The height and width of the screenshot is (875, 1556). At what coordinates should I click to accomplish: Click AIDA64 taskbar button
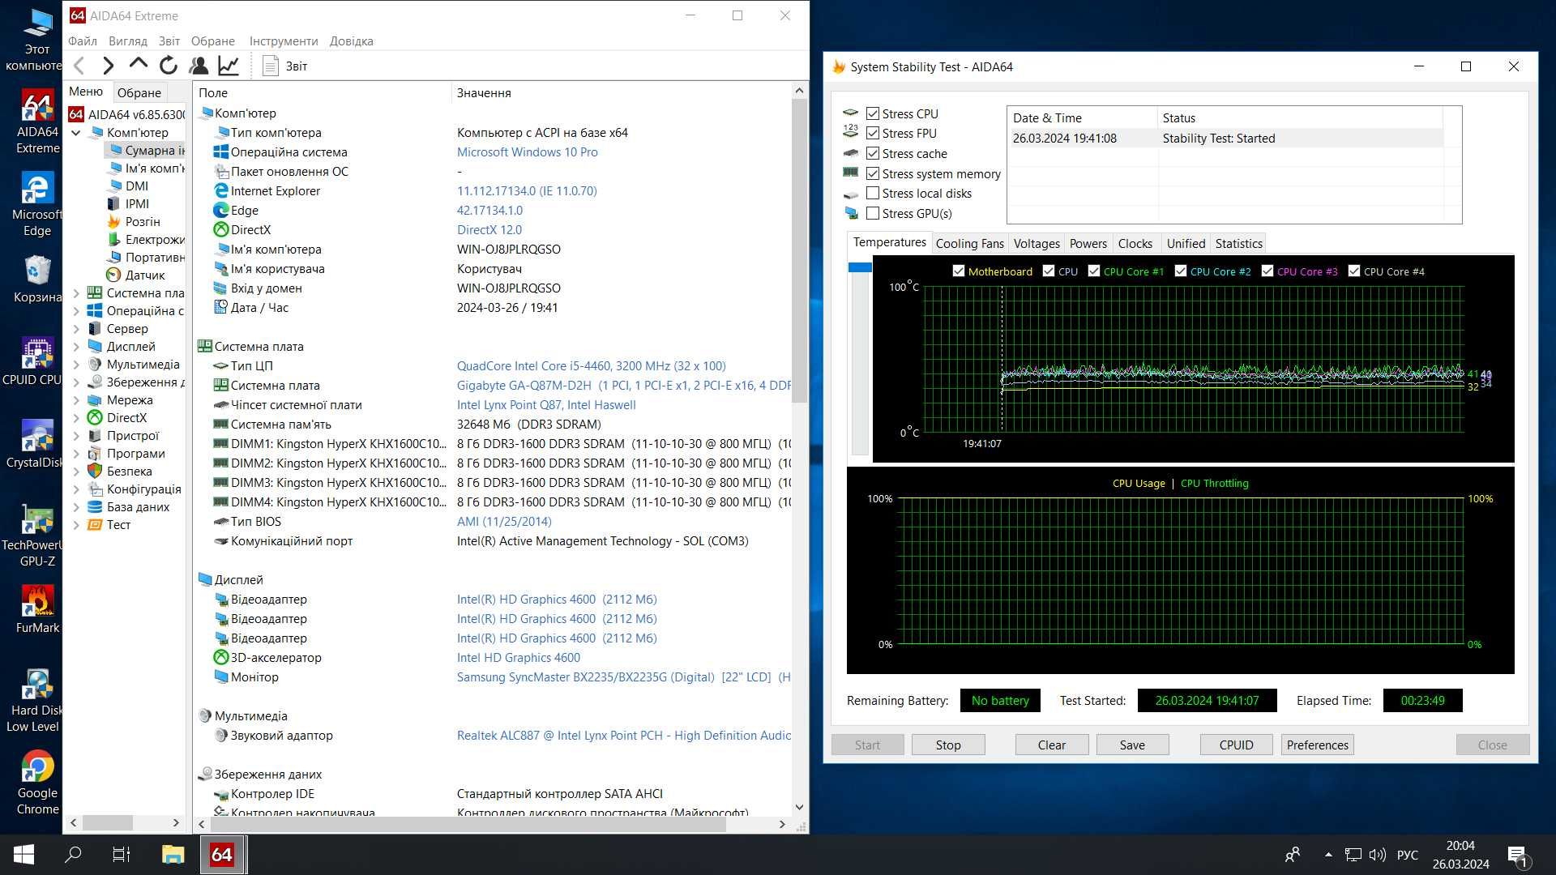pos(222,854)
